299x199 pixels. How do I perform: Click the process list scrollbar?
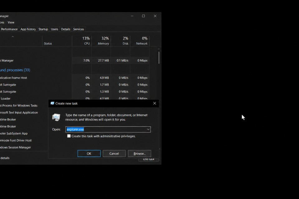pyautogui.click(x=159, y=58)
